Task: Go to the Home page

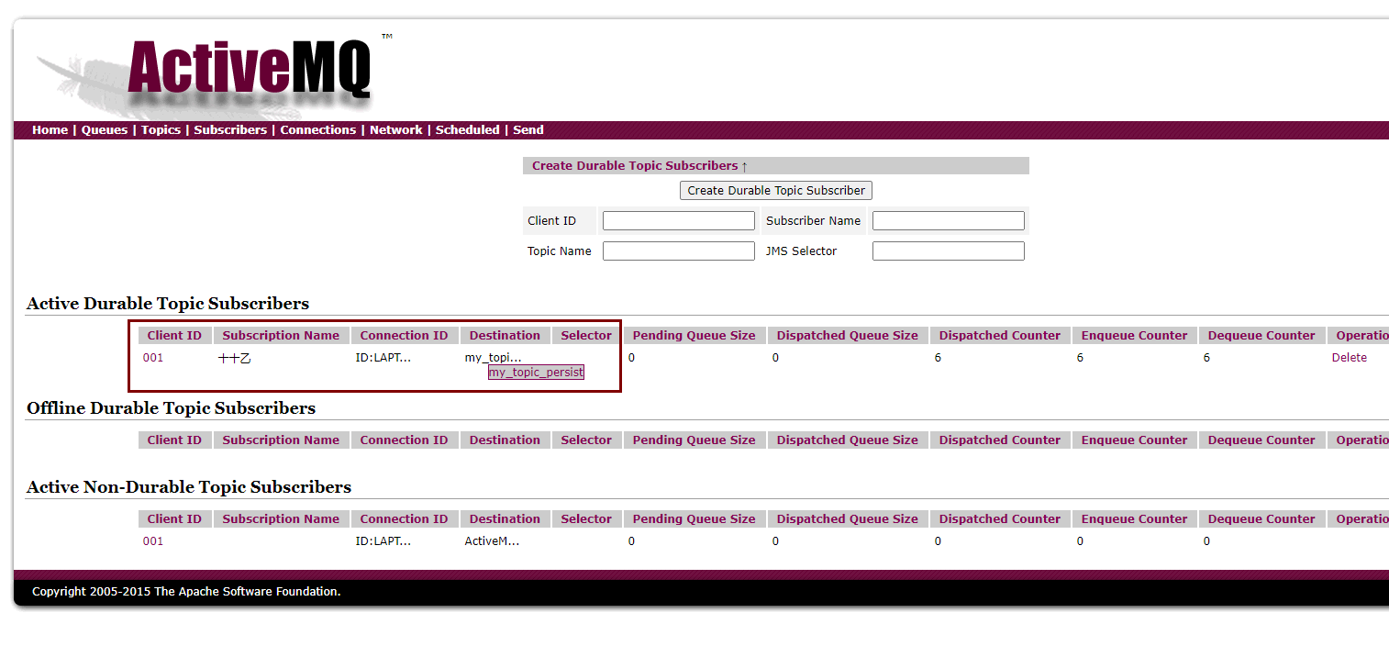Action: tap(50, 130)
